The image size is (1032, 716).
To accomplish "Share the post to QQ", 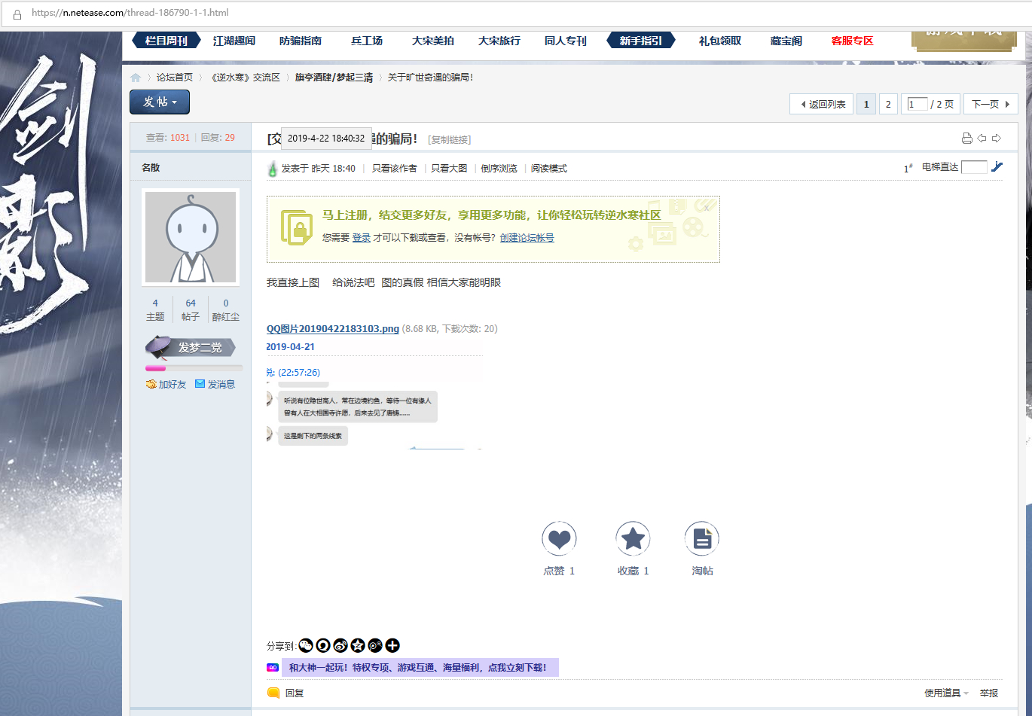I will click(x=323, y=645).
